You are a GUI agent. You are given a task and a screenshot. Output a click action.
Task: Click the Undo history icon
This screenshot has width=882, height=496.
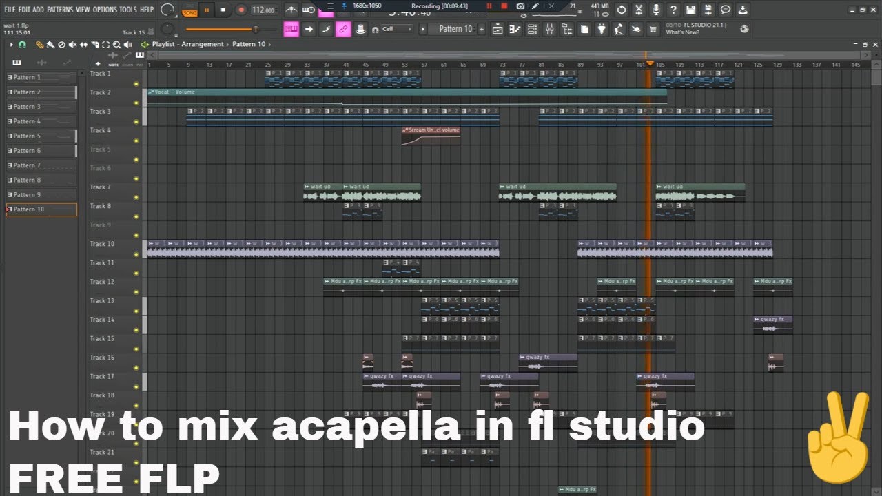622,9
